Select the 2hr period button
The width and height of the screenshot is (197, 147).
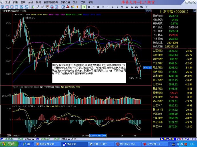click(137, 7)
